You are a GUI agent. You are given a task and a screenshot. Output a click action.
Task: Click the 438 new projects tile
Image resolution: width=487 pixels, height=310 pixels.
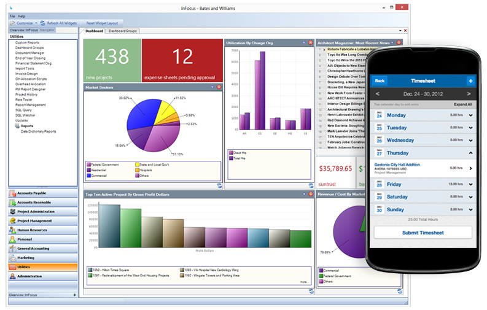tap(112, 61)
